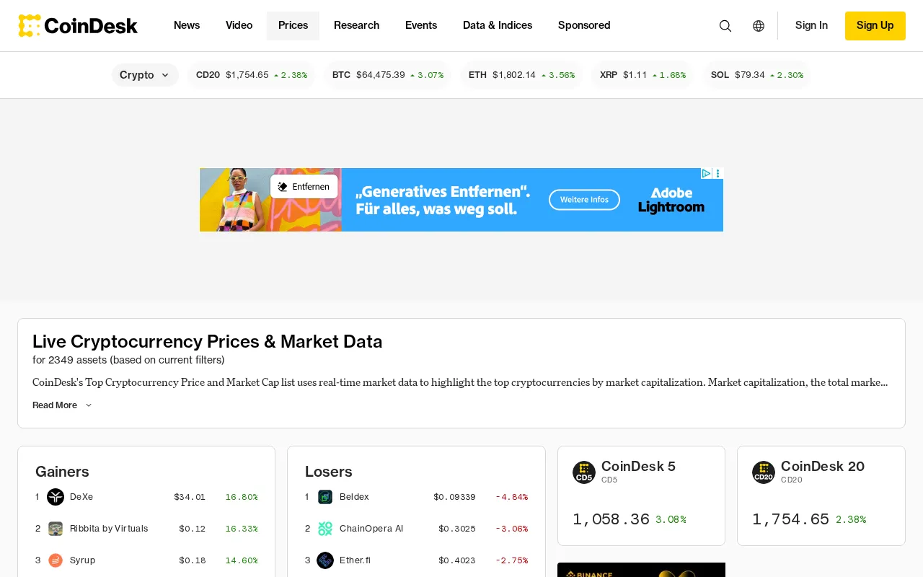Click the Gainers heading
923x577 pixels.
(62, 472)
